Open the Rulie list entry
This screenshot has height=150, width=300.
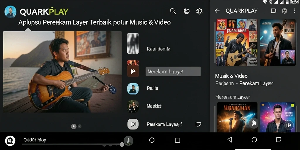coord(152,88)
